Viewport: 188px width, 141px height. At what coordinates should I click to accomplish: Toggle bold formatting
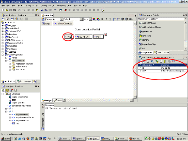coord(102,19)
